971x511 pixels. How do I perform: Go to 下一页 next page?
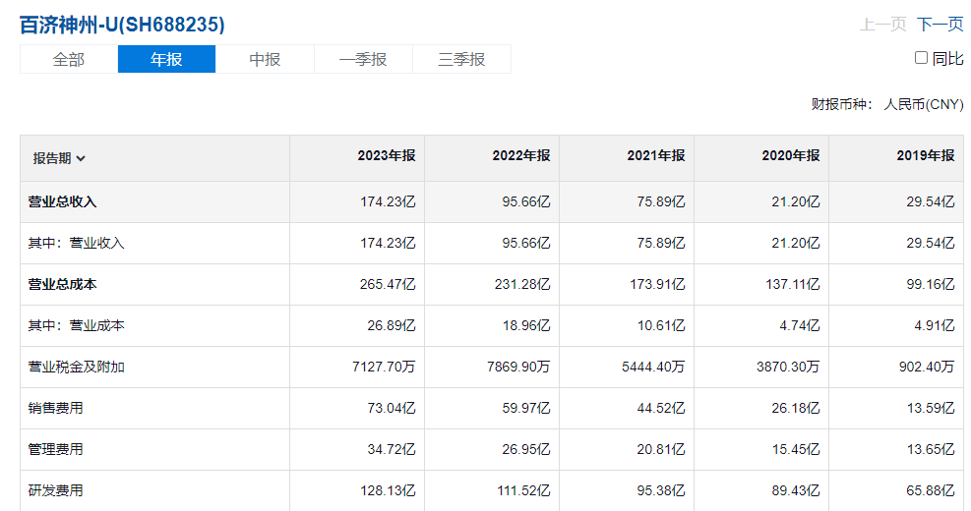[x=940, y=25]
